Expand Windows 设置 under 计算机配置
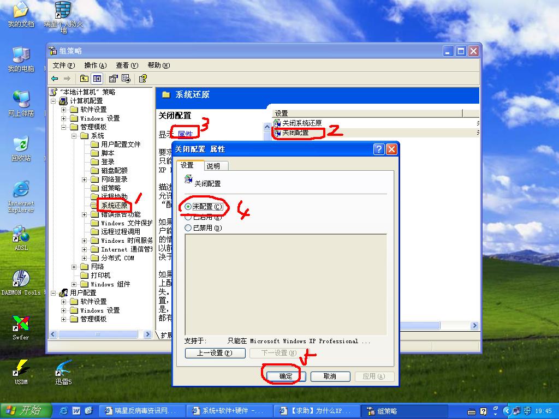The width and height of the screenshot is (559, 419). click(x=63, y=118)
